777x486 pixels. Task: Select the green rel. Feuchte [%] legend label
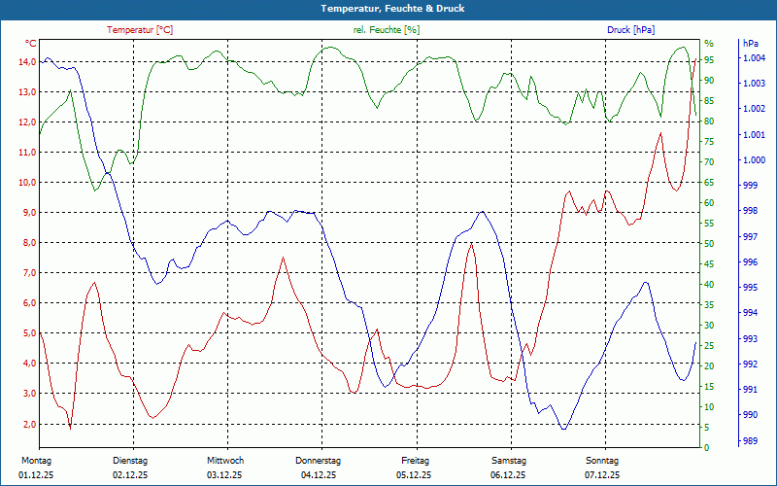[387, 30]
